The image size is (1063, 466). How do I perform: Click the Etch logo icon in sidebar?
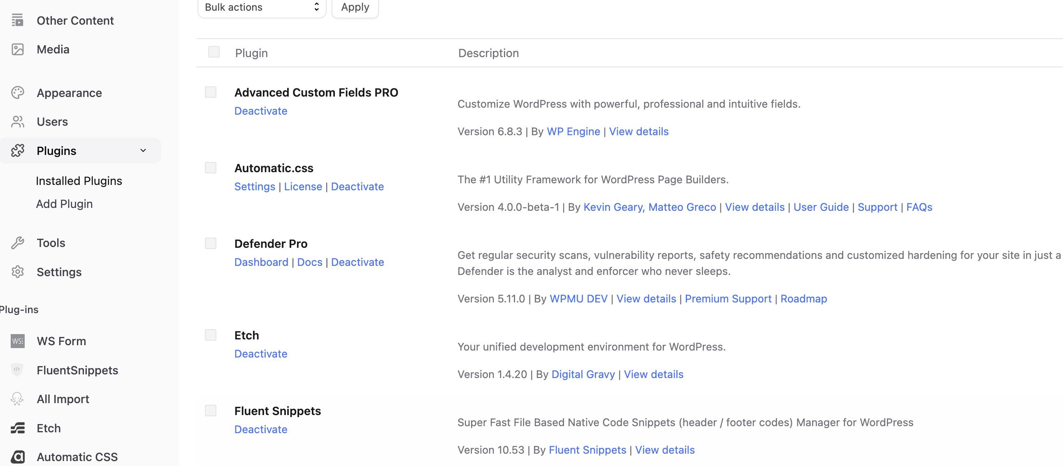click(17, 428)
